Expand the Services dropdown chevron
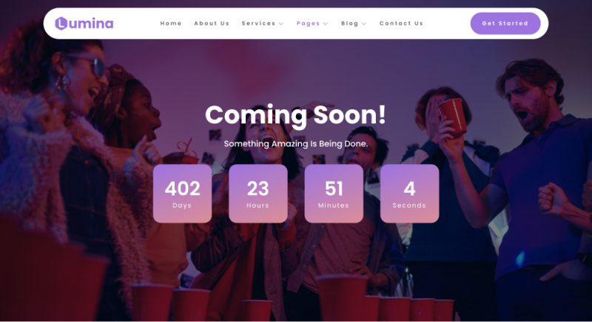Image resolution: width=592 pixels, height=322 pixels. (281, 24)
